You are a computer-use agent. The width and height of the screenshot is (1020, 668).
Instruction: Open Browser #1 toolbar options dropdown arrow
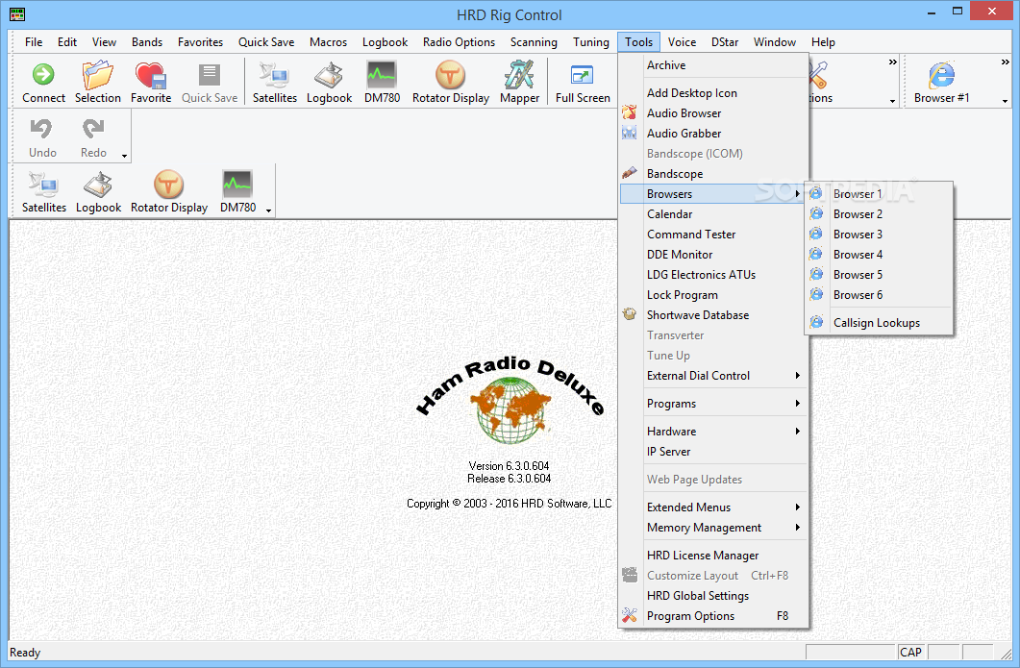1005,102
